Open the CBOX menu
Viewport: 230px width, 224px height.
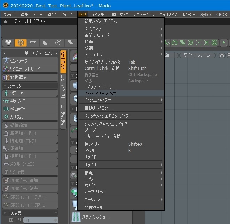(x=222, y=15)
